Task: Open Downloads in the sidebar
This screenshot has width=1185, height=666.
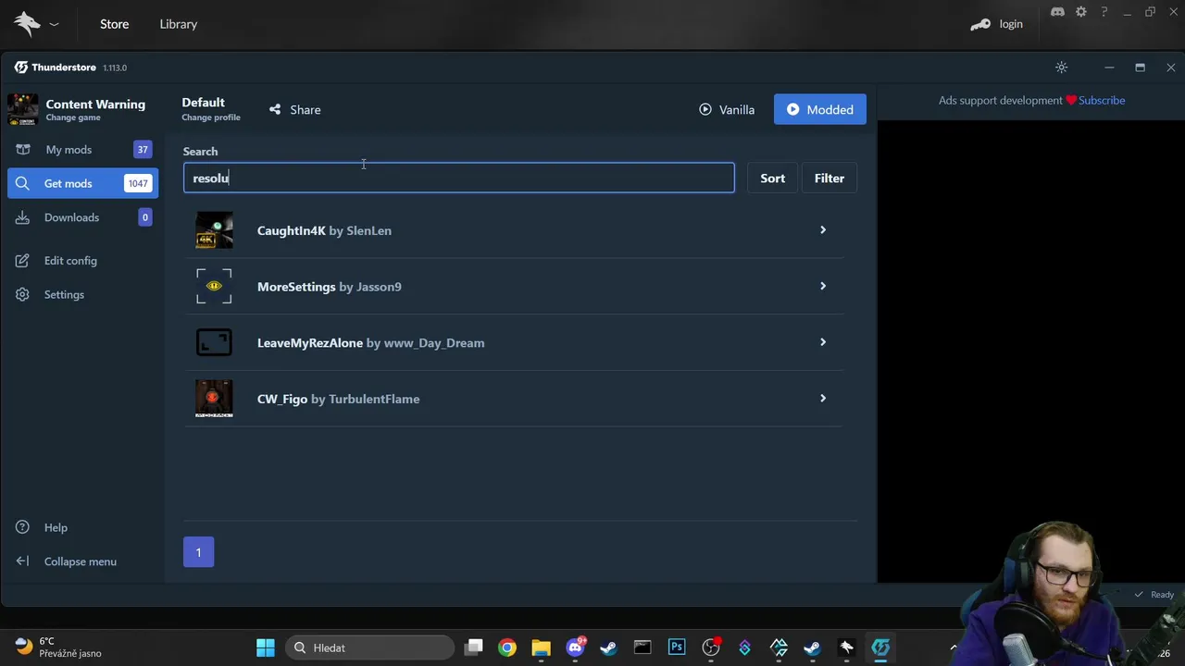Action: click(82, 217)
